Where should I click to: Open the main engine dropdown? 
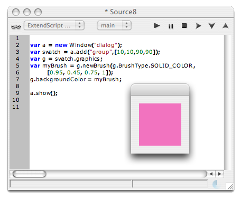point(114,25)
